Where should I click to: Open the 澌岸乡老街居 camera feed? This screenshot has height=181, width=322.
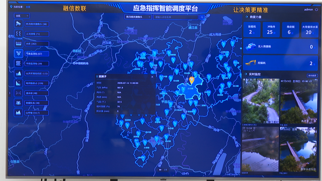[299, 149]
